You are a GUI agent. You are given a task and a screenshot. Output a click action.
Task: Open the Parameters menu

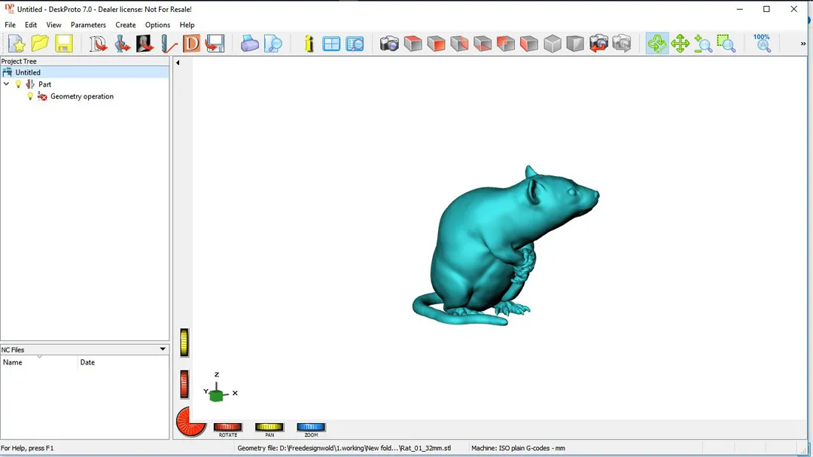coord(88,25)
